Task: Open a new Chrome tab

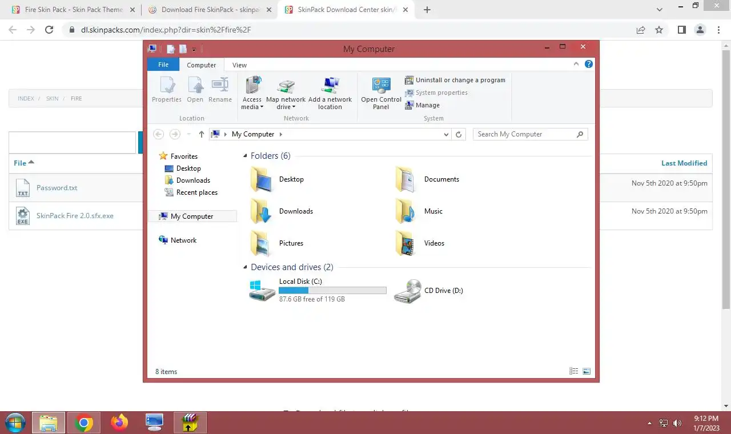Action: tap(427, 10)
